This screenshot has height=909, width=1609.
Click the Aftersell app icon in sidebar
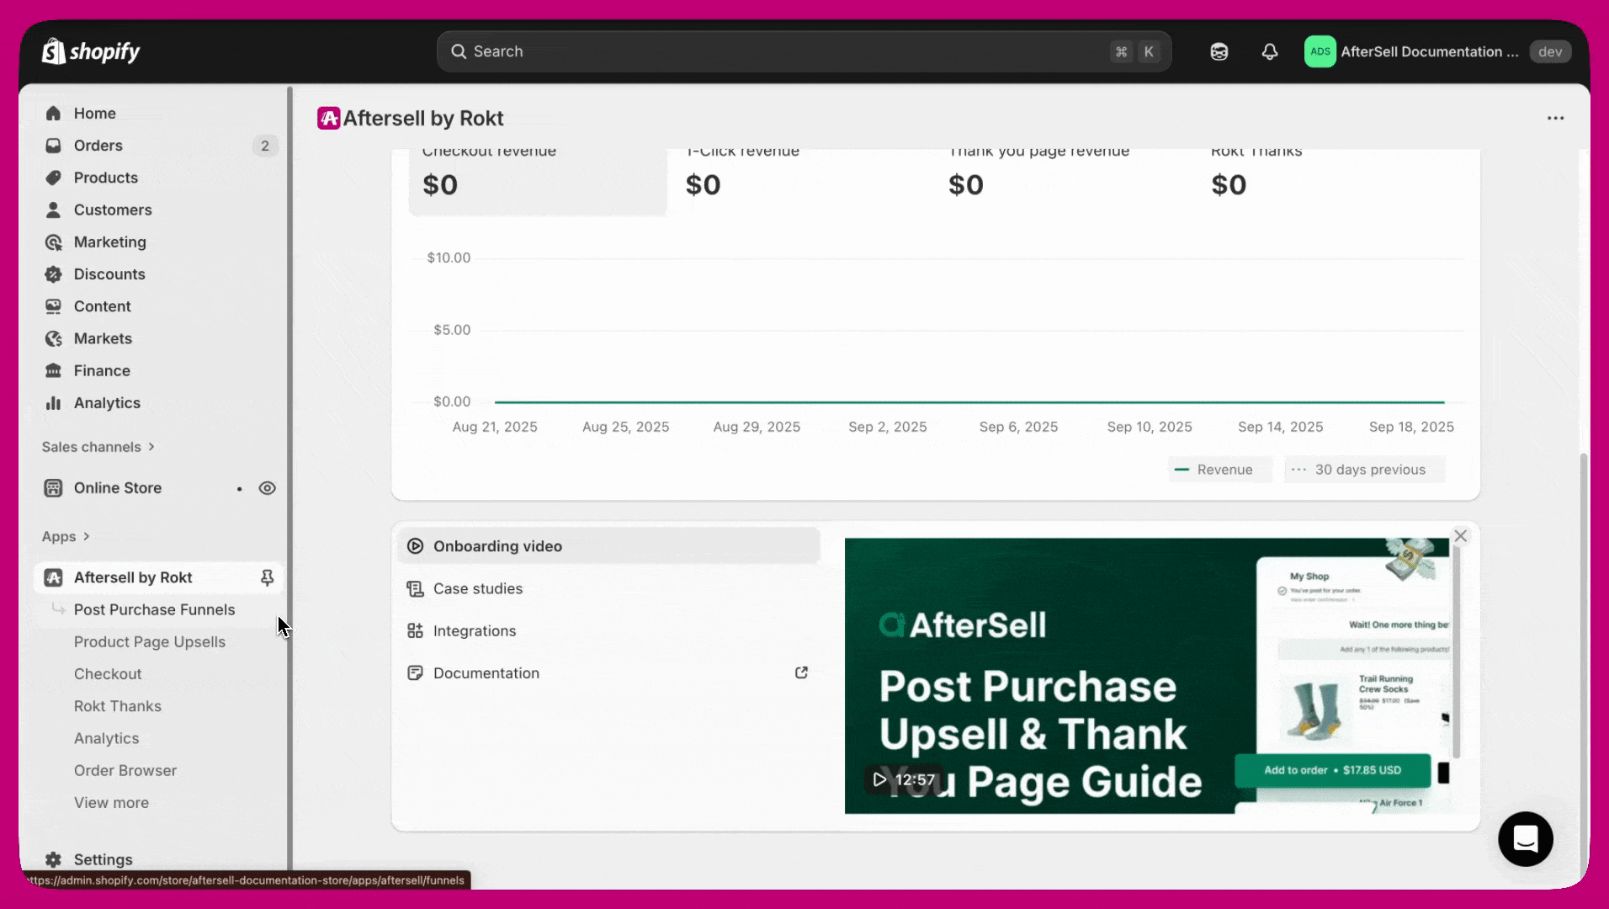tap(53, 577)
